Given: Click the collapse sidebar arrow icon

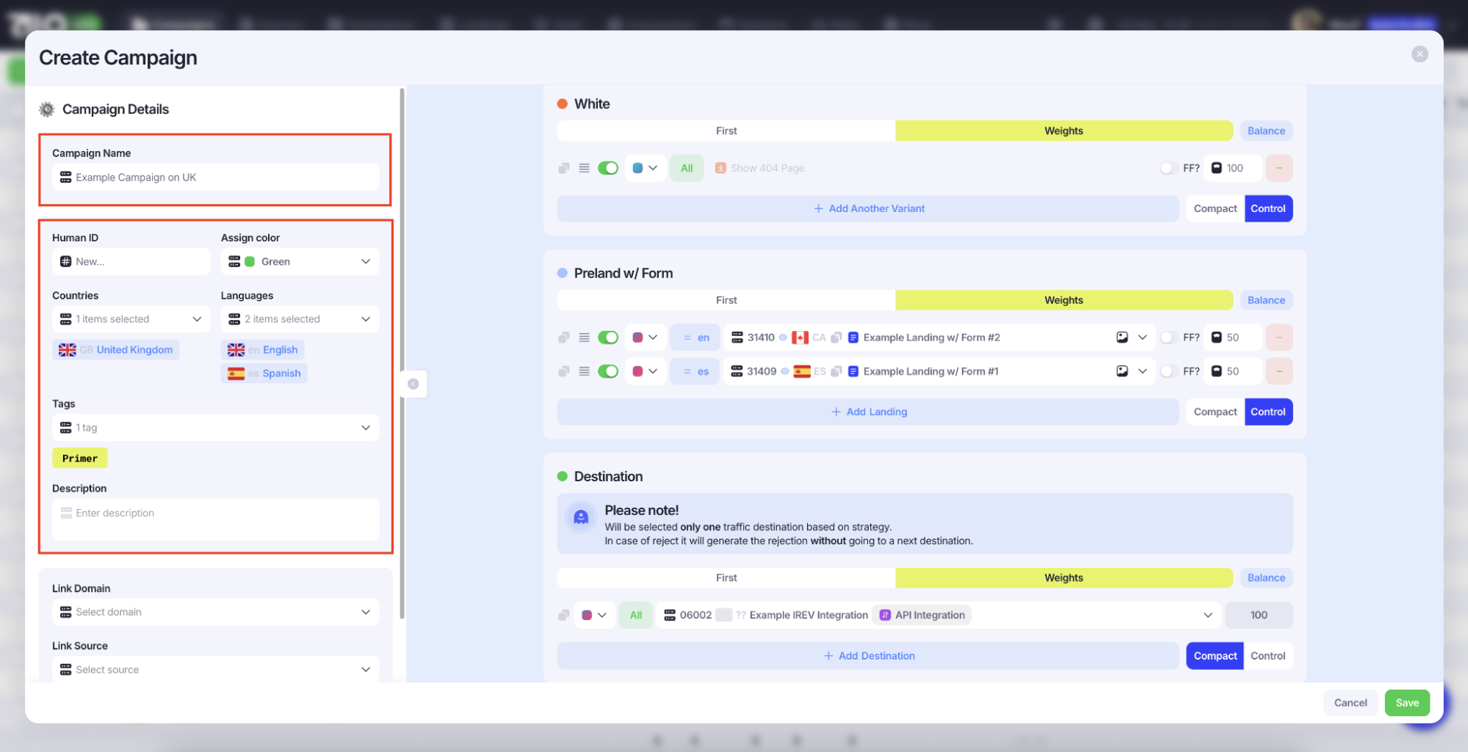Looking at the screenshot, I should click(413, 384).
